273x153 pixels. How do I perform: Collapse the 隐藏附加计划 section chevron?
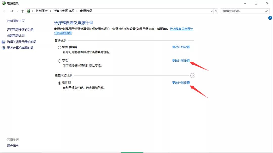point(193,75)
